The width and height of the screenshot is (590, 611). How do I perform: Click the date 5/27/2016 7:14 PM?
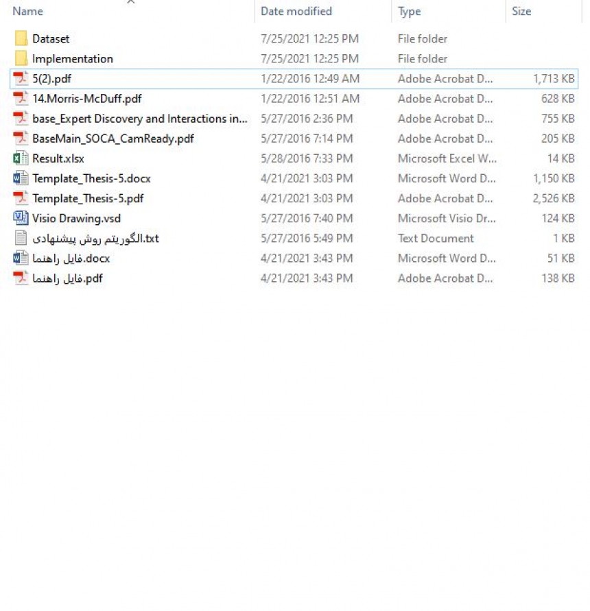(307, 139)
